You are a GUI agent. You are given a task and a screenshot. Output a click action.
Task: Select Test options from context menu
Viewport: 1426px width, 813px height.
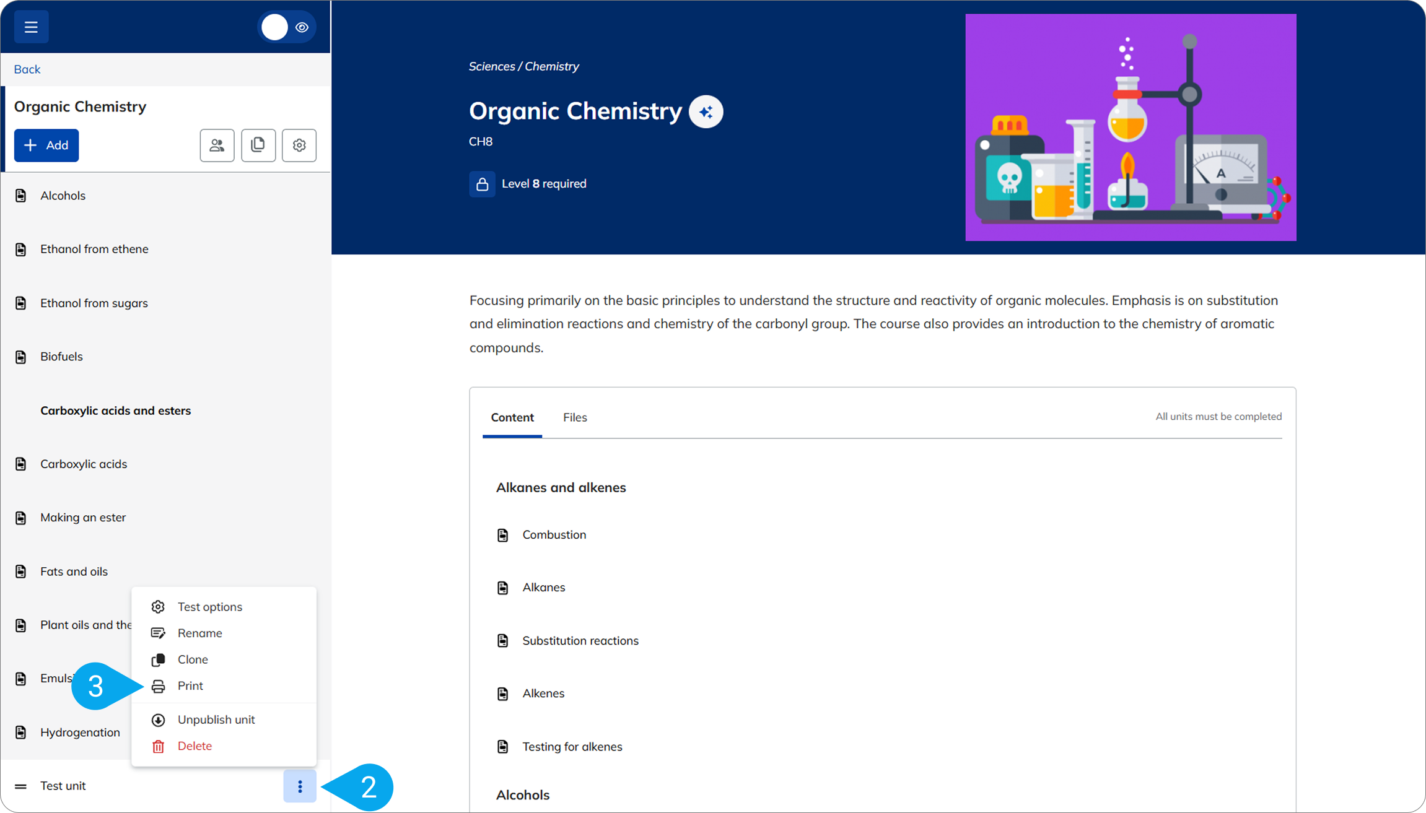click(209, 607)
